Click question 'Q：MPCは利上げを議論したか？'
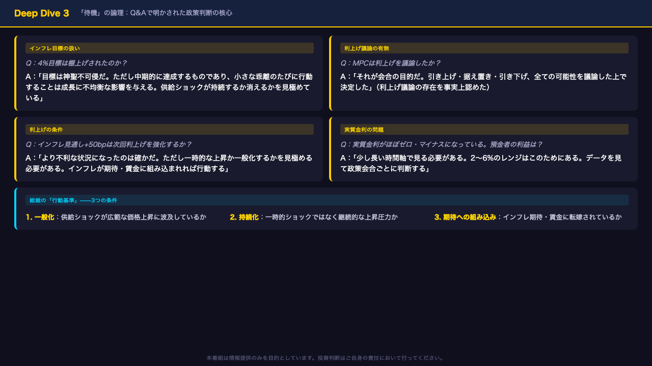 coord(391,63)
